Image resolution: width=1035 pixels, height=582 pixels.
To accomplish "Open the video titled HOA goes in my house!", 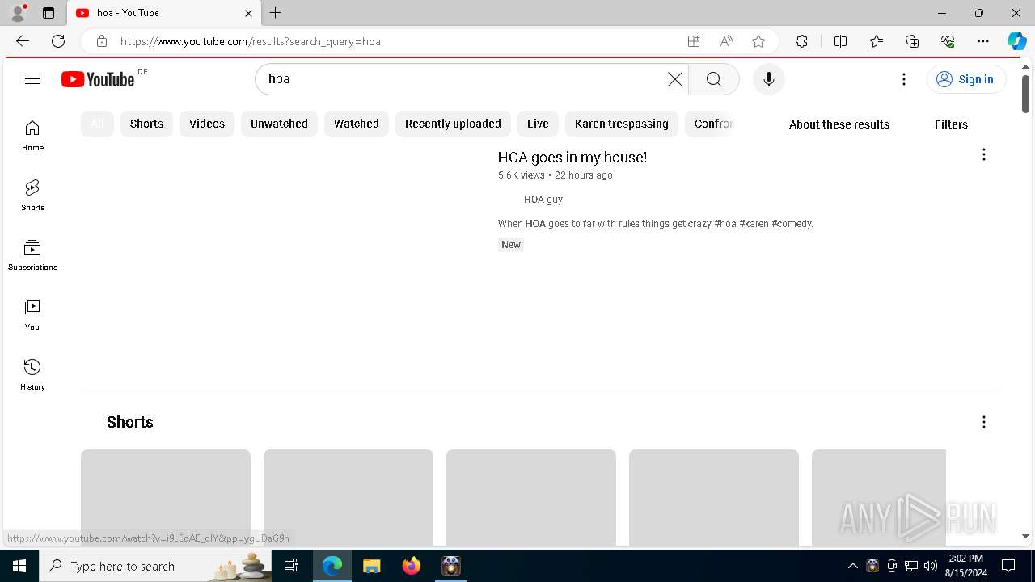I will coord(572,158).
